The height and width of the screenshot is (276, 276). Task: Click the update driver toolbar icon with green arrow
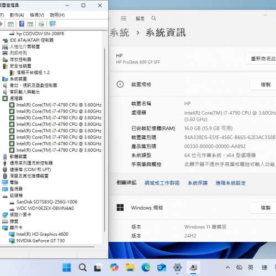tap(41, 24)
